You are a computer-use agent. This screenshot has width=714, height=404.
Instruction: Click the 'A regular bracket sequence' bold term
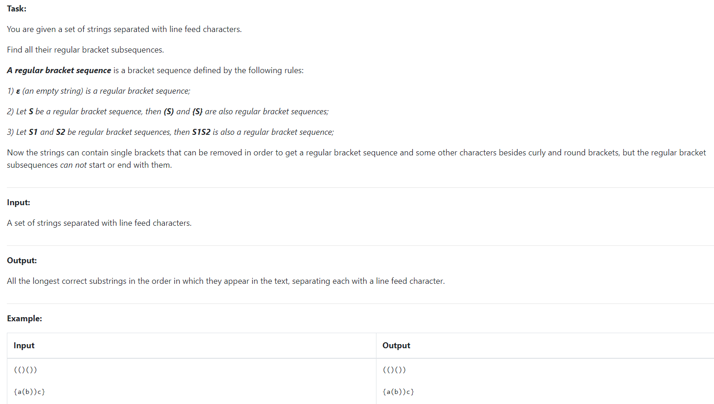[x=59, y=70]
